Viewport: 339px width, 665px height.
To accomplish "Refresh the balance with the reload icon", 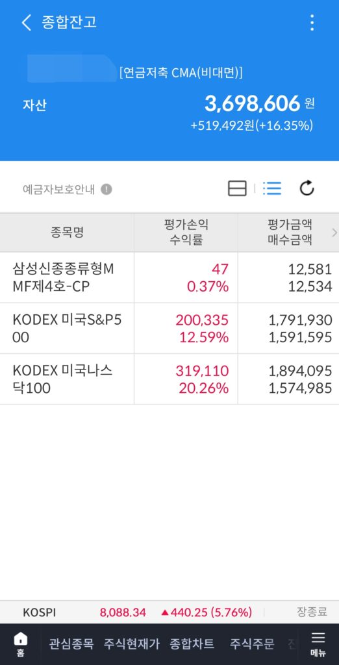I will [x=307, y=188].
